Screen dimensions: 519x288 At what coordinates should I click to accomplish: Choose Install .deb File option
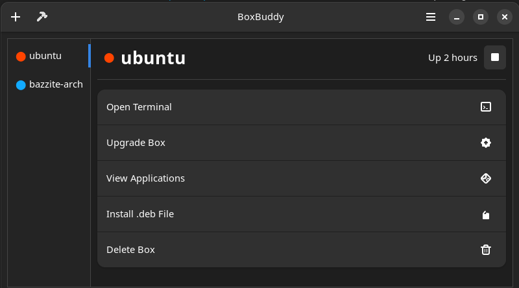point(302,214)
